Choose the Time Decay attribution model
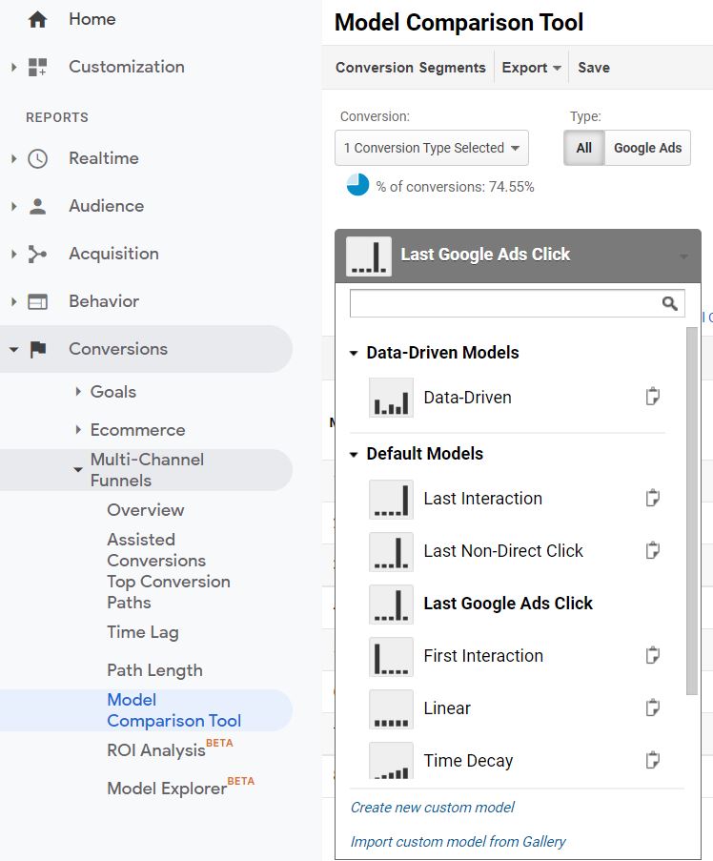The image size is (713, 861). [468, 761]
